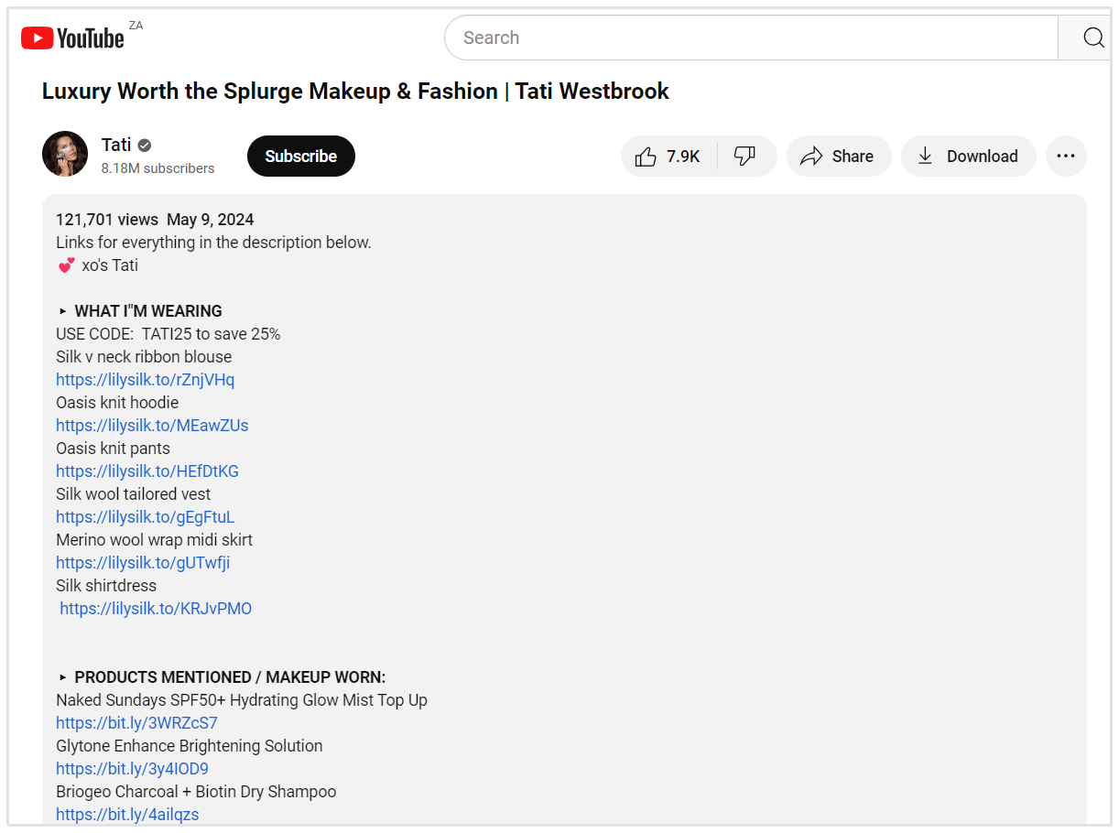The height and width of the screenshot is (833, 1119).
Task: Dislike the video with thumbs down
Action: (x=745, y=157)
